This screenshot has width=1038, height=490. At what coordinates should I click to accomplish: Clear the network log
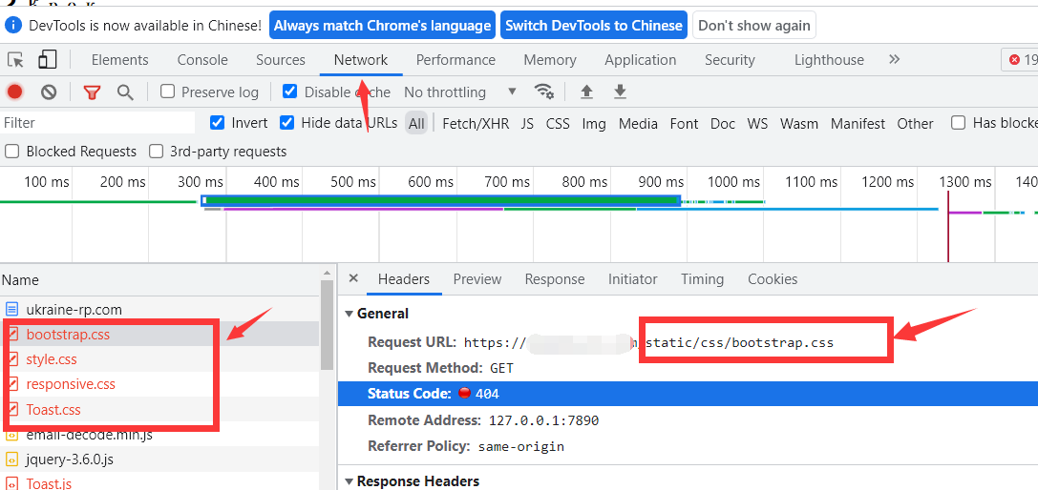[49, 92]
